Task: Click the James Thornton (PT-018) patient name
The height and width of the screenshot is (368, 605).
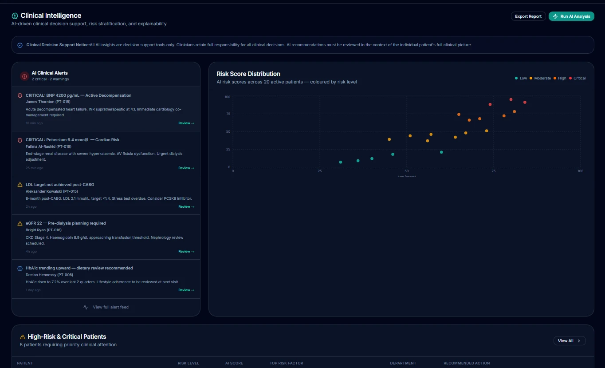Action: click(48, 102)
